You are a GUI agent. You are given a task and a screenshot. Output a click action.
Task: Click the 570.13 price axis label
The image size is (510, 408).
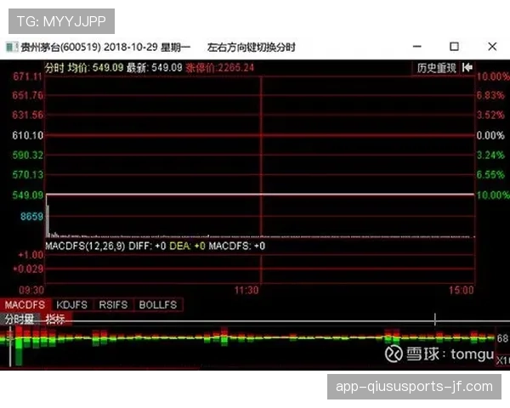point(28,175)
